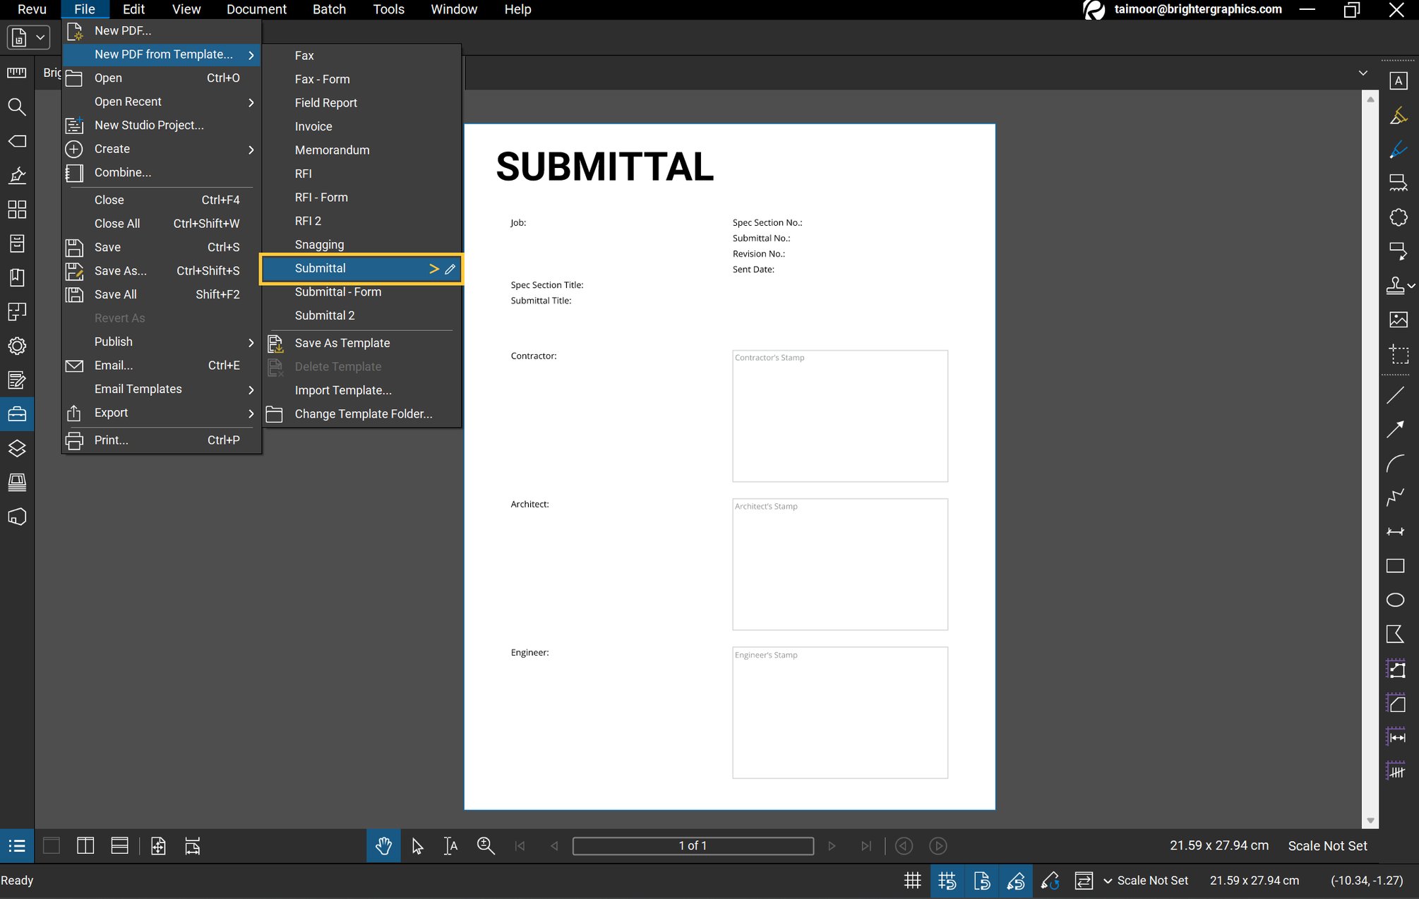This screenshot has height=899, width=1419.
Task: Open the Batch menu
Action: point(329,9)
